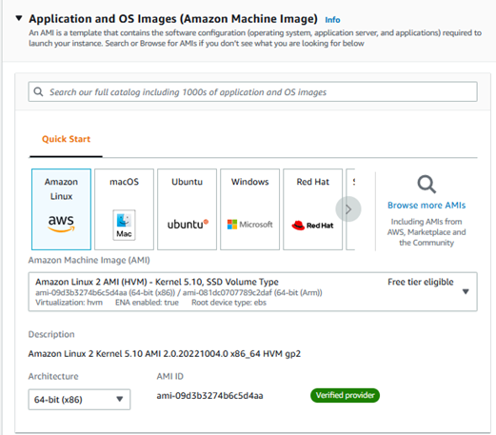Select the macOS tile label
This screenshot has height=435, width=496.
(124, 182)
